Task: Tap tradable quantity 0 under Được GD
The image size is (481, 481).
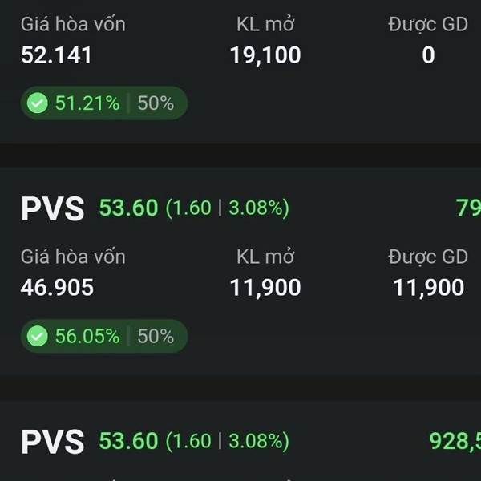Action: 429,55
